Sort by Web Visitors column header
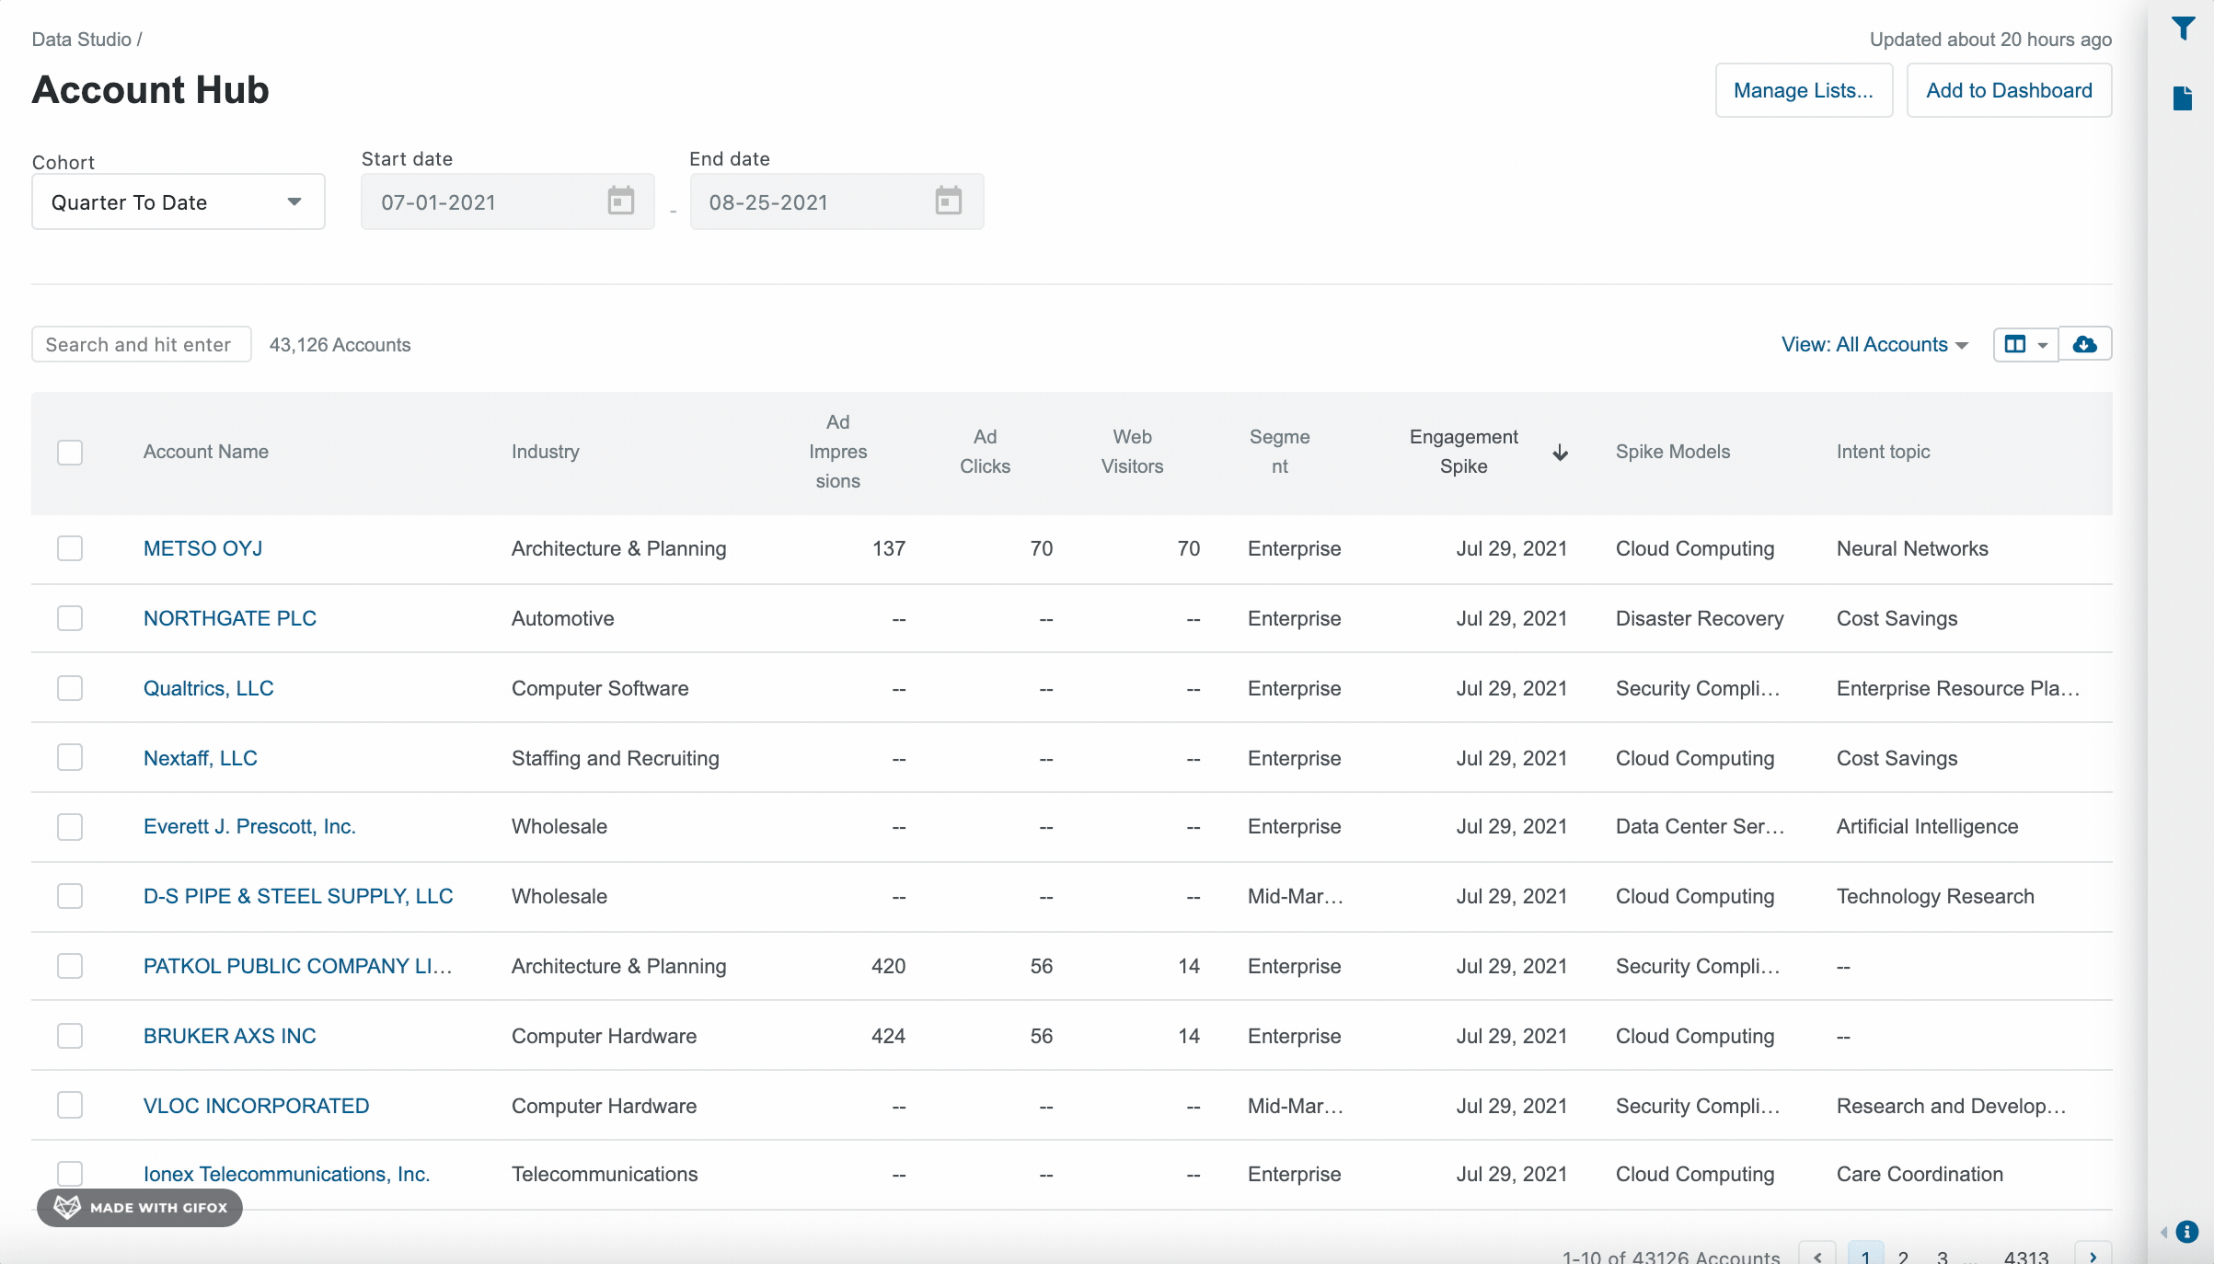The height and width of the screenshot is (1264, 2214). [1132, 452]
